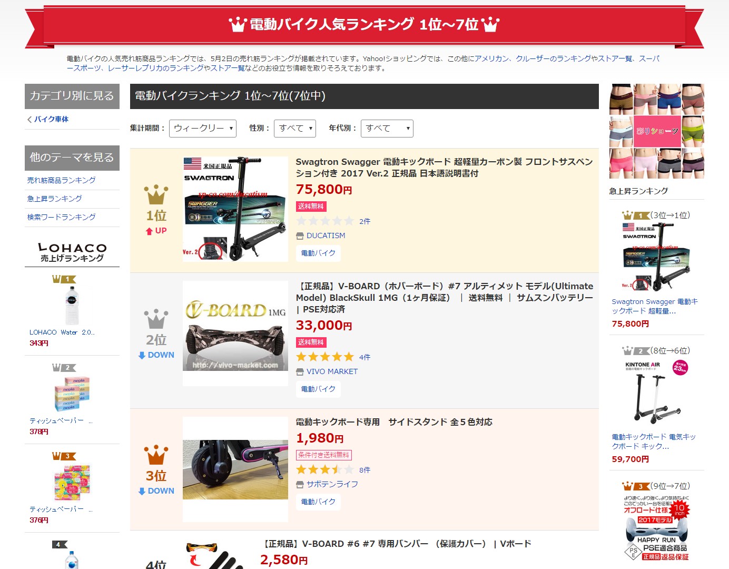The image size is (729, 569).
Task: Open the 2件 reviews link
Action: [365, 222]
